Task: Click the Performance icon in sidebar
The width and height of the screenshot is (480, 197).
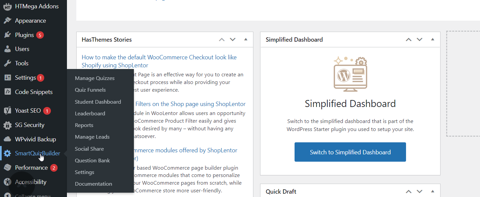Action: pyautogui.click(x=7, y=168)
